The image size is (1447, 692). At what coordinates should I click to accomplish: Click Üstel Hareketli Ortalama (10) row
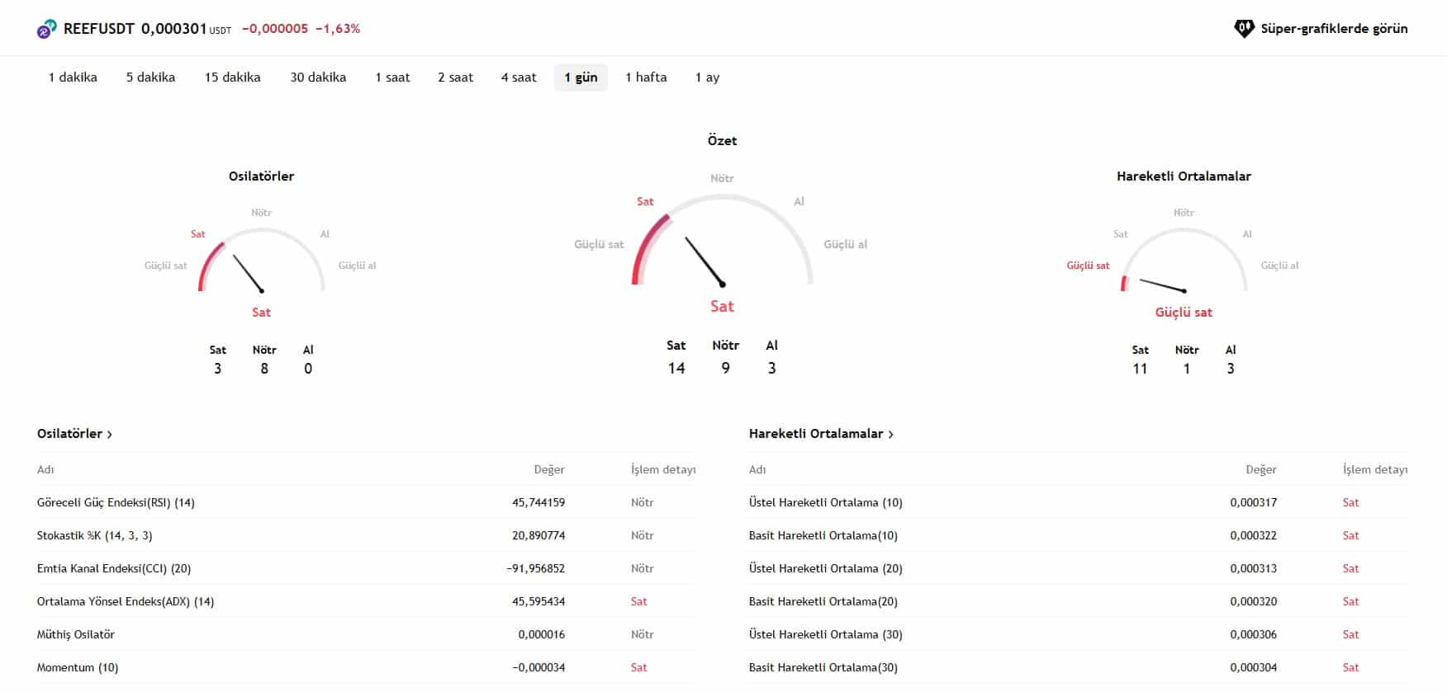[1079, 502]
